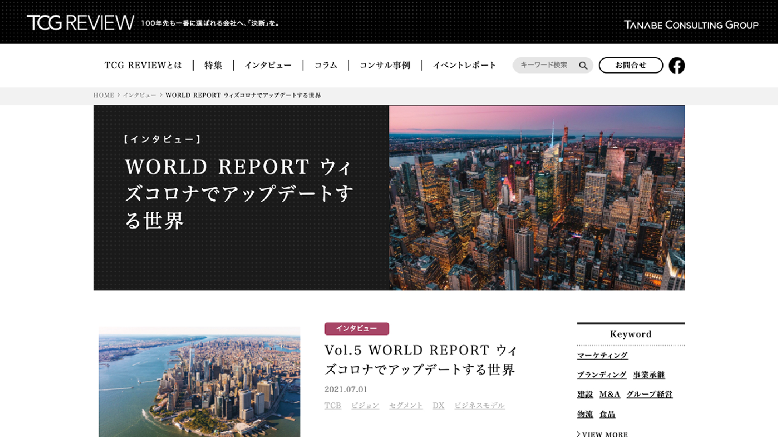Click the Keyword sidebar heading

click(x=631, y=334)
